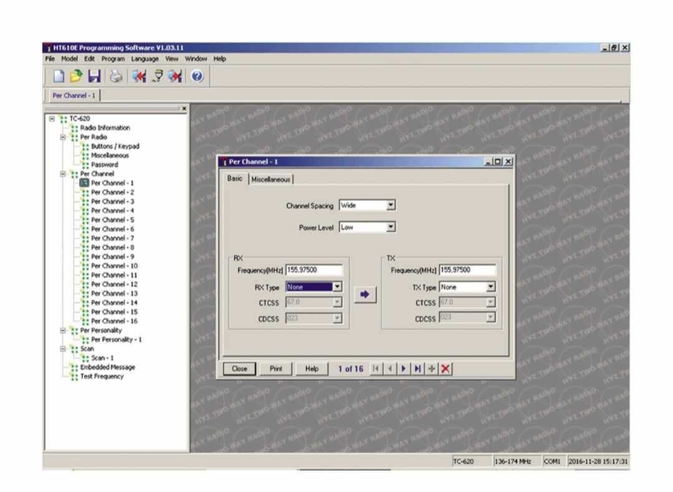Click the Help button in dialog
Image resolution: width=673 pixels, height=492 pixels.
[x=312, y=369]
